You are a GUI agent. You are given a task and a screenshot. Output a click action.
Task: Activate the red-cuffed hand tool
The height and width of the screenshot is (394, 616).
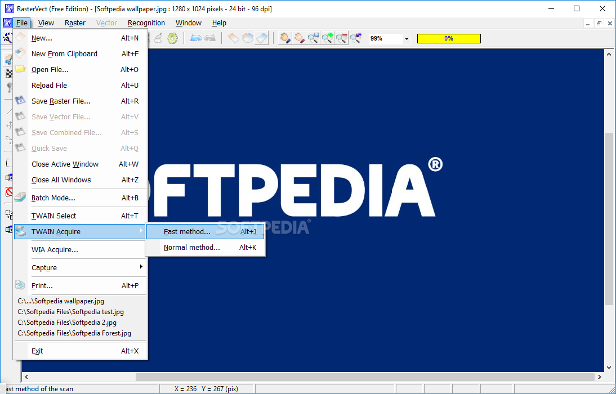[x=300, y=38]
